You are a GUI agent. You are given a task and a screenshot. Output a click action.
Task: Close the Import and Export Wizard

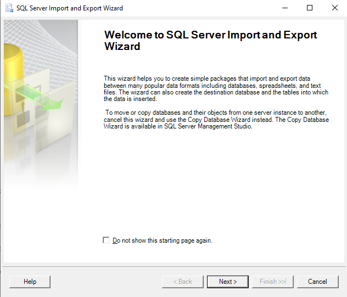tap(334, 8)
